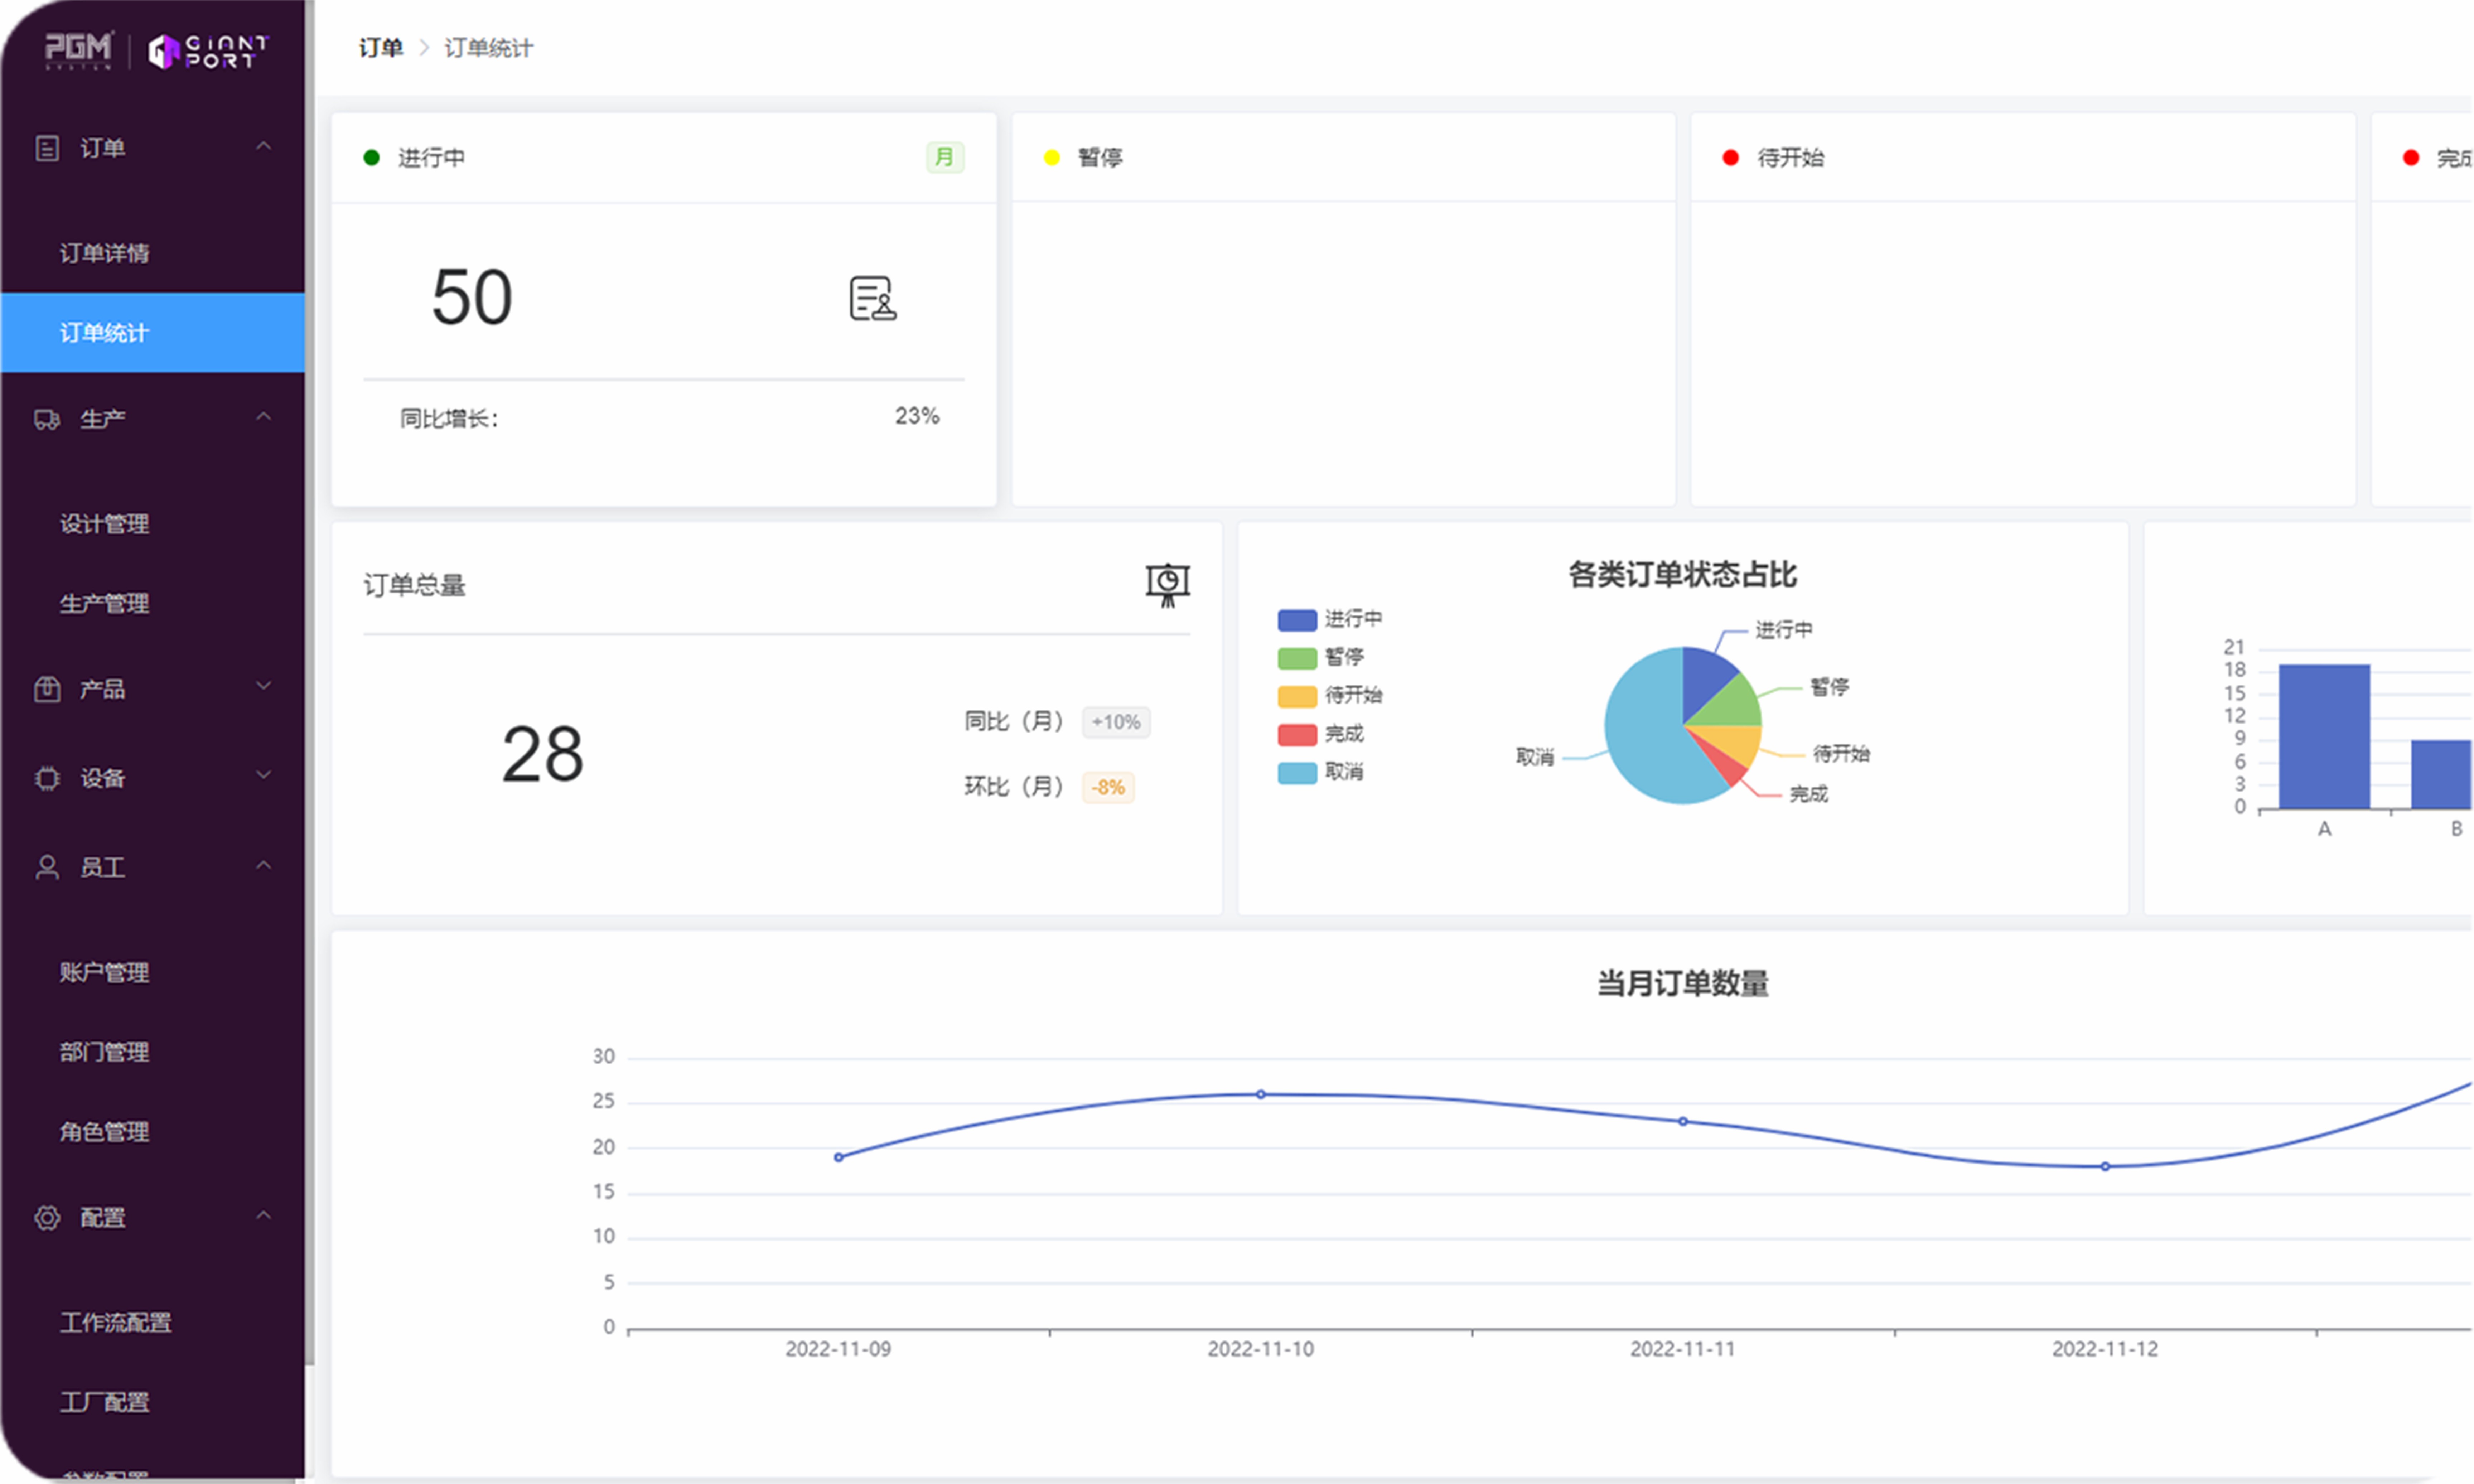Expand the 产品 menu chevron
Image resolution: width=2474 pixels, height=1484 pixels.
coord(263,686)
